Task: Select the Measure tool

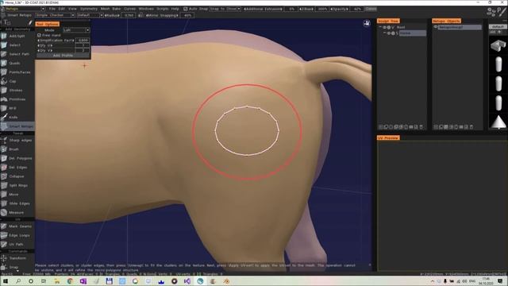Action: tap(17, 213)
